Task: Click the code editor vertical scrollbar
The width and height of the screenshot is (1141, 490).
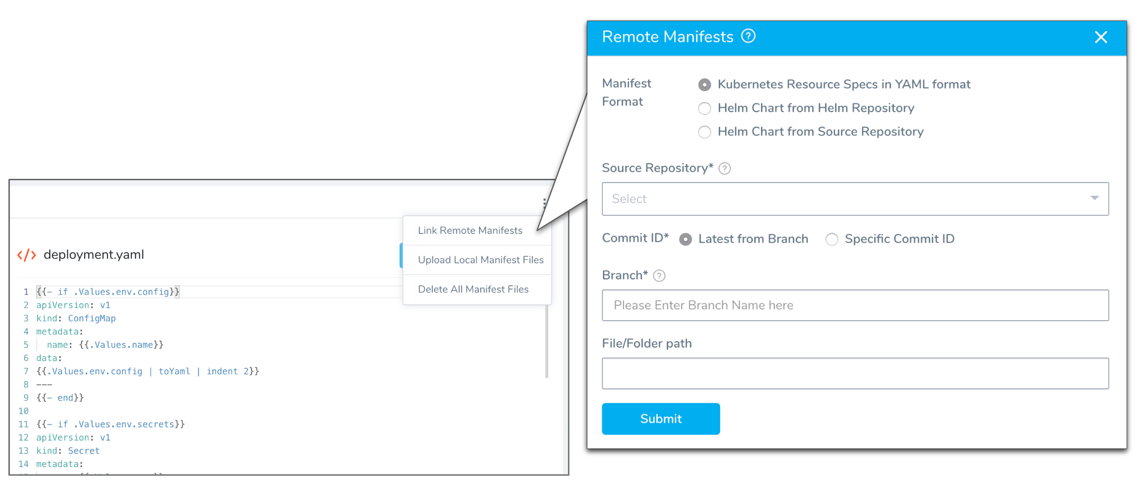Action: coord(547,341)
